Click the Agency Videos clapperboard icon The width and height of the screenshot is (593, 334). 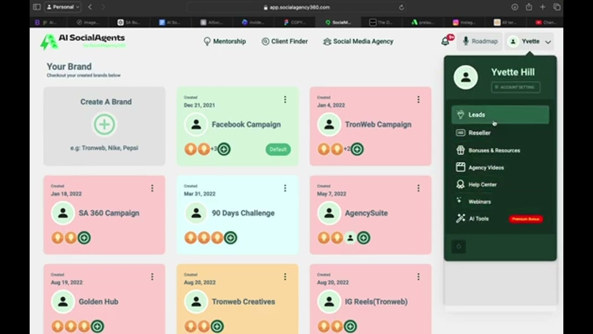461,167
